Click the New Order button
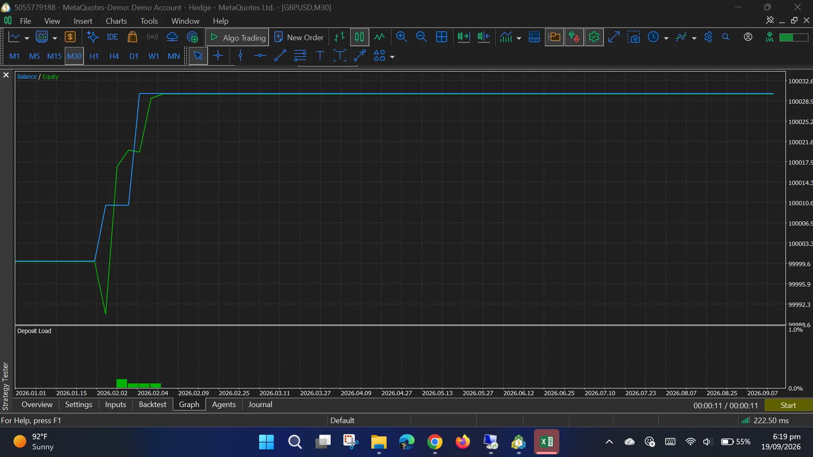 [x=299, y=37]
